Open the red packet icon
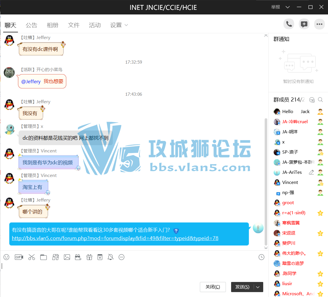The height and width of the screenshot is (297, 328). pyautogui.click(x=100, y=257)
